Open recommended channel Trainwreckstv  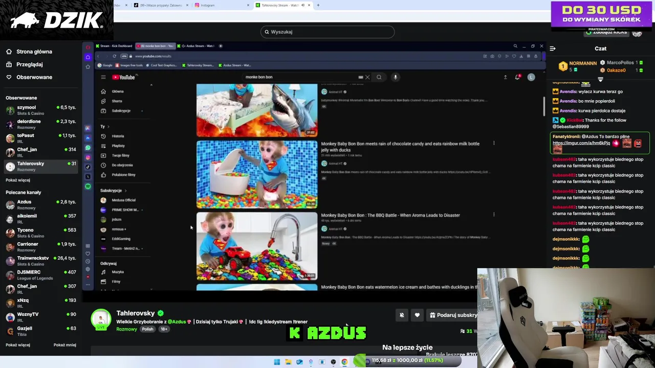pyautogui.click(x=41, y=261)
